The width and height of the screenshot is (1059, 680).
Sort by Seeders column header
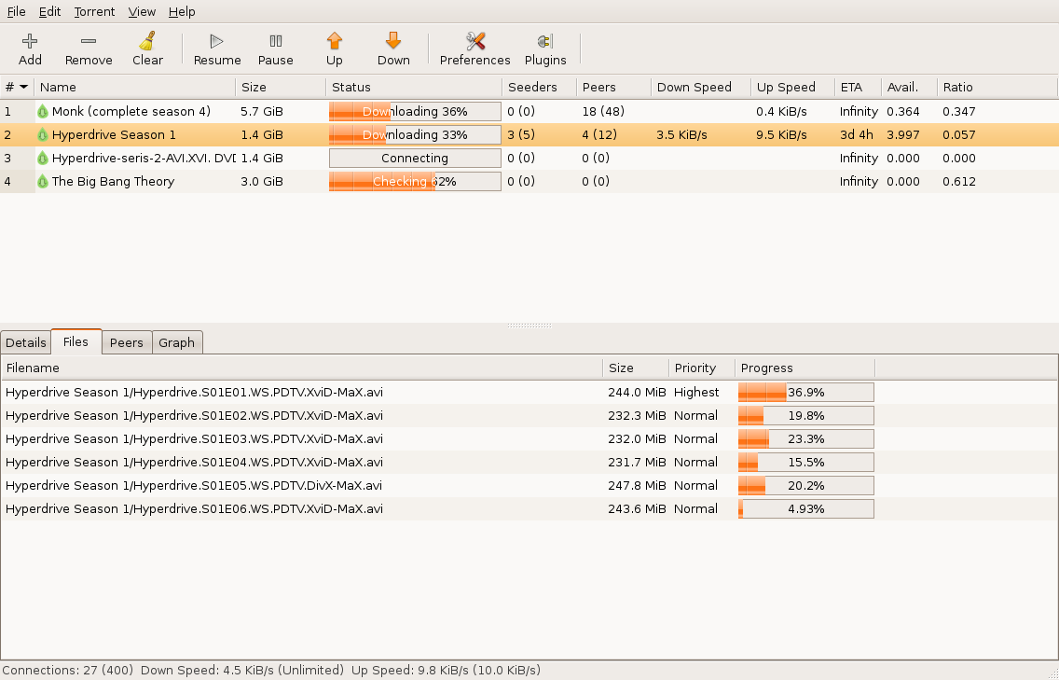[539, 87]
